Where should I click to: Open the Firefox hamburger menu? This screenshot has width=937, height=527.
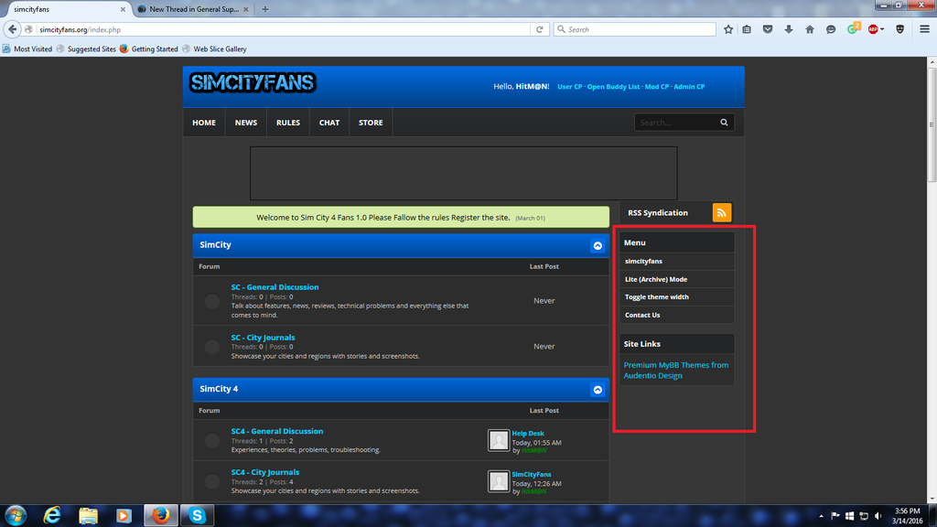pos(924,29)
